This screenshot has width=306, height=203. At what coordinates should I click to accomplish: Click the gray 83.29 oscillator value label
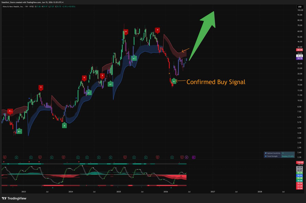(x=299, y=167)
